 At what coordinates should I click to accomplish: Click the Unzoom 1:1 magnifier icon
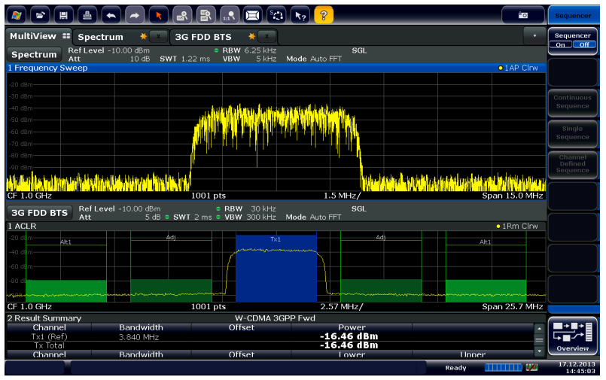229,16
